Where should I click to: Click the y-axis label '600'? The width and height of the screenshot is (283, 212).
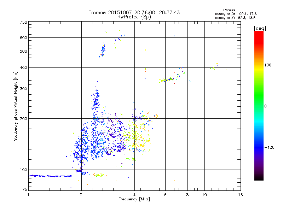coord(23,38)
